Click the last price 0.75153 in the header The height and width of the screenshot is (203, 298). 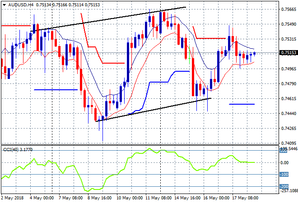[x=92, y=5]
